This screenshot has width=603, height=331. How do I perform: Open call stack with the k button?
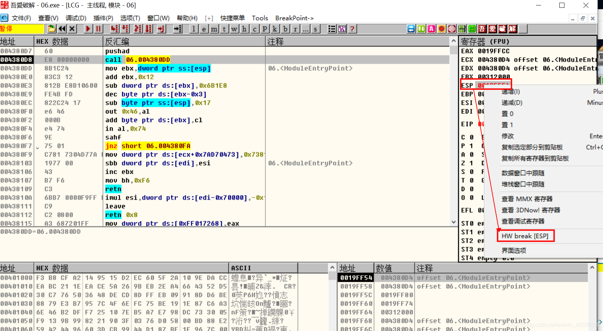(275, 29)
